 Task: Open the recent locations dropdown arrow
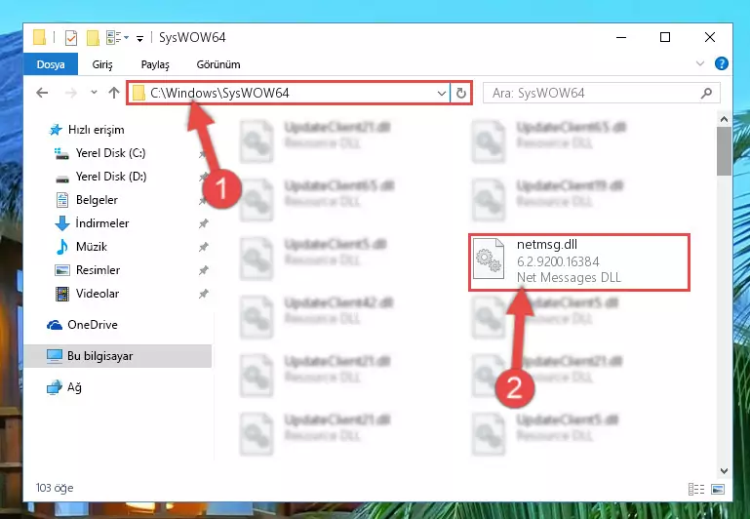(94, 92)
